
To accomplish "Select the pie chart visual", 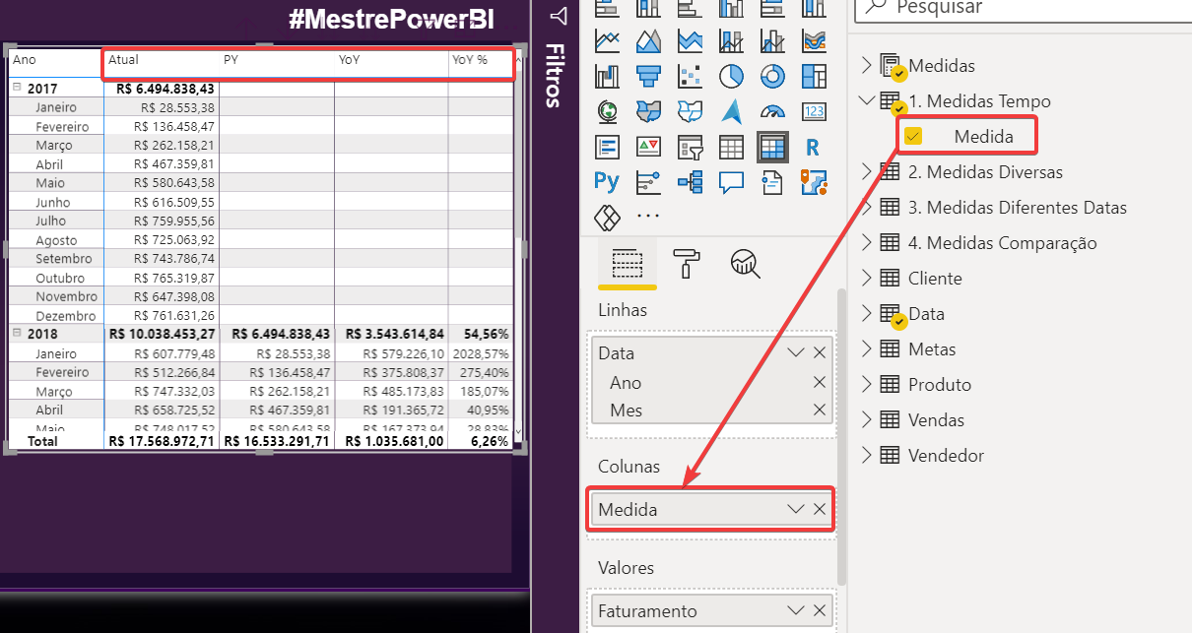I will (x=731, y=75).
